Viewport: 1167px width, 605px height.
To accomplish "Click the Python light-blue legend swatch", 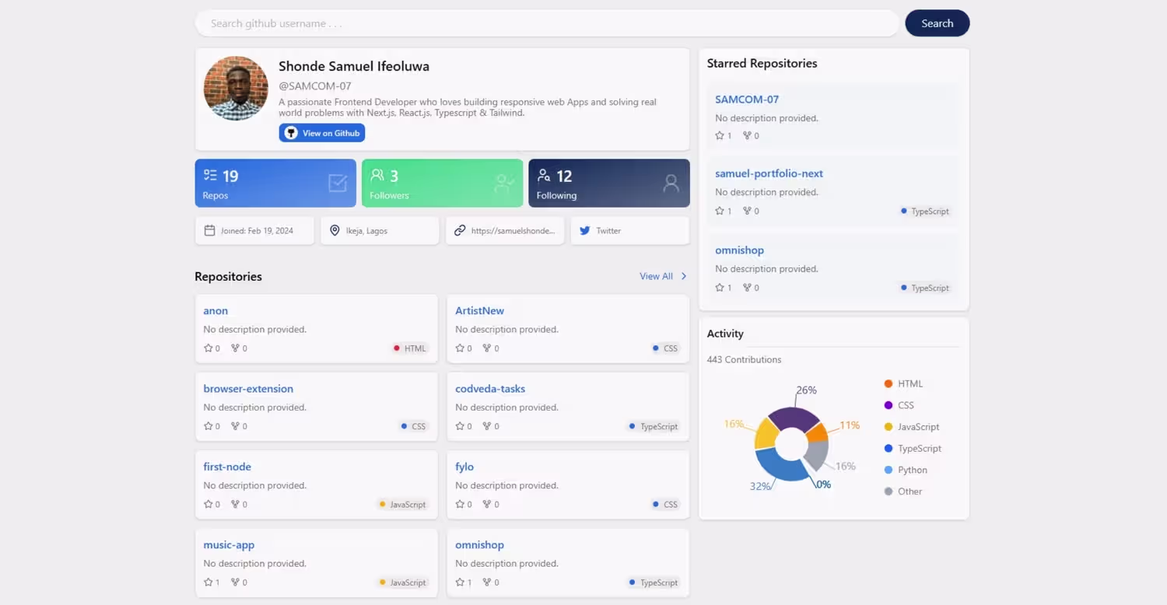I will [888, 470].
